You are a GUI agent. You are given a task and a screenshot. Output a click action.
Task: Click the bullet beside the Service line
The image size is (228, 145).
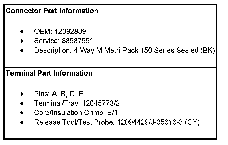point(22,41)
